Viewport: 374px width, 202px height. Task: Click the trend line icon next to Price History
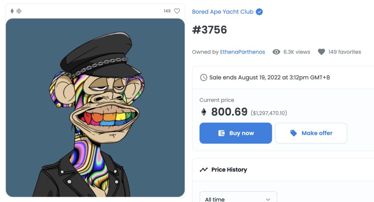(203, 170)
